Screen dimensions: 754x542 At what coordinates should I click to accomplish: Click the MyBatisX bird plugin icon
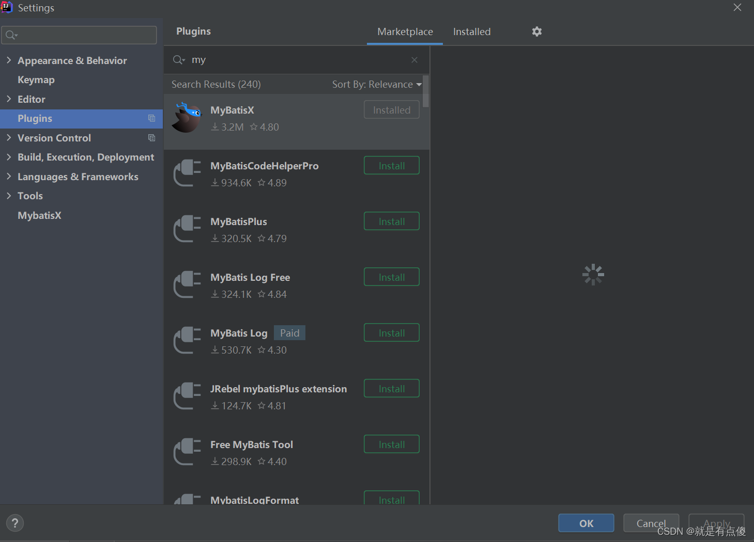[187, 118]
